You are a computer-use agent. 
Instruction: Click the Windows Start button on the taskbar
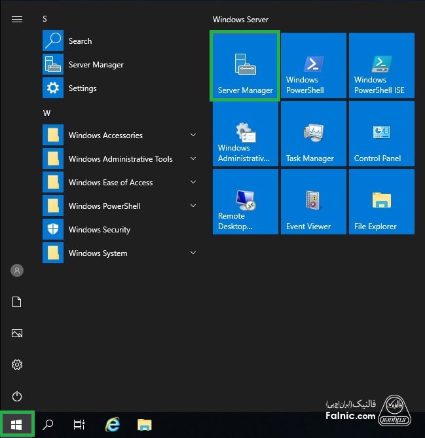coord(16,425)
